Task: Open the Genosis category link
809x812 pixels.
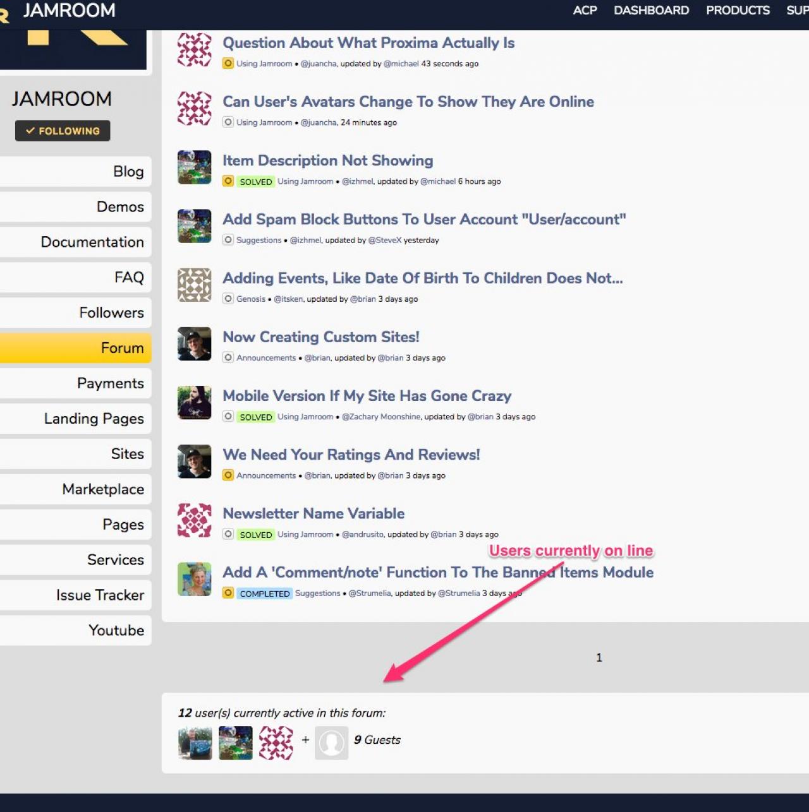Action: point(251,299)
